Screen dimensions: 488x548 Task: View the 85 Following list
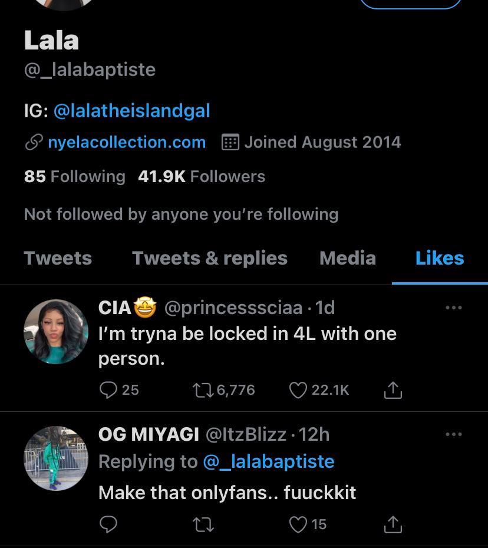tap(75, 176)
